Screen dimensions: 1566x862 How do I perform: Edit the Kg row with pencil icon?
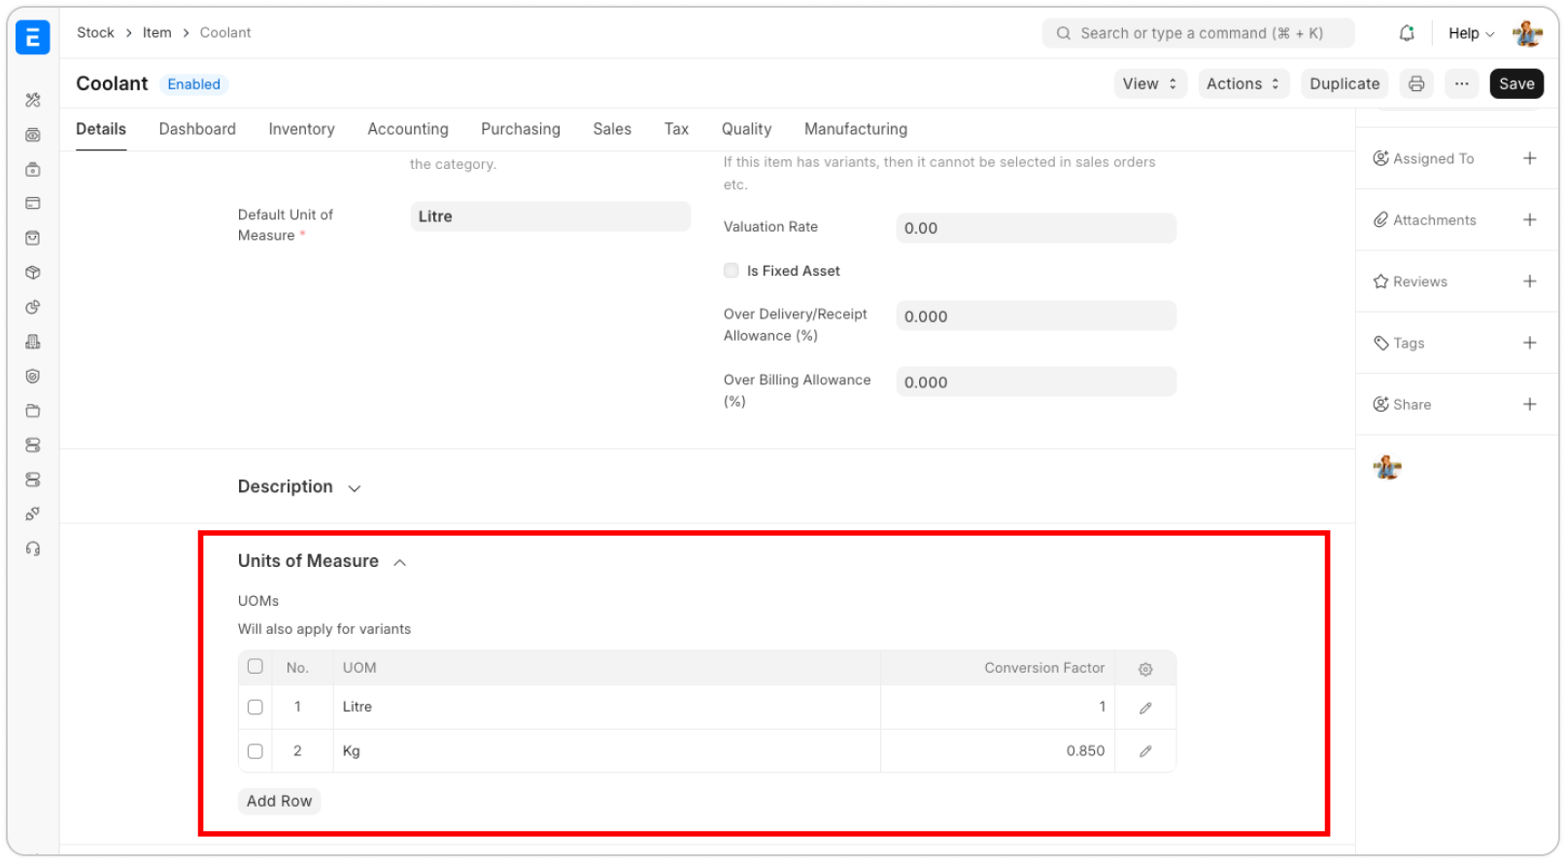coord(1145,751)
